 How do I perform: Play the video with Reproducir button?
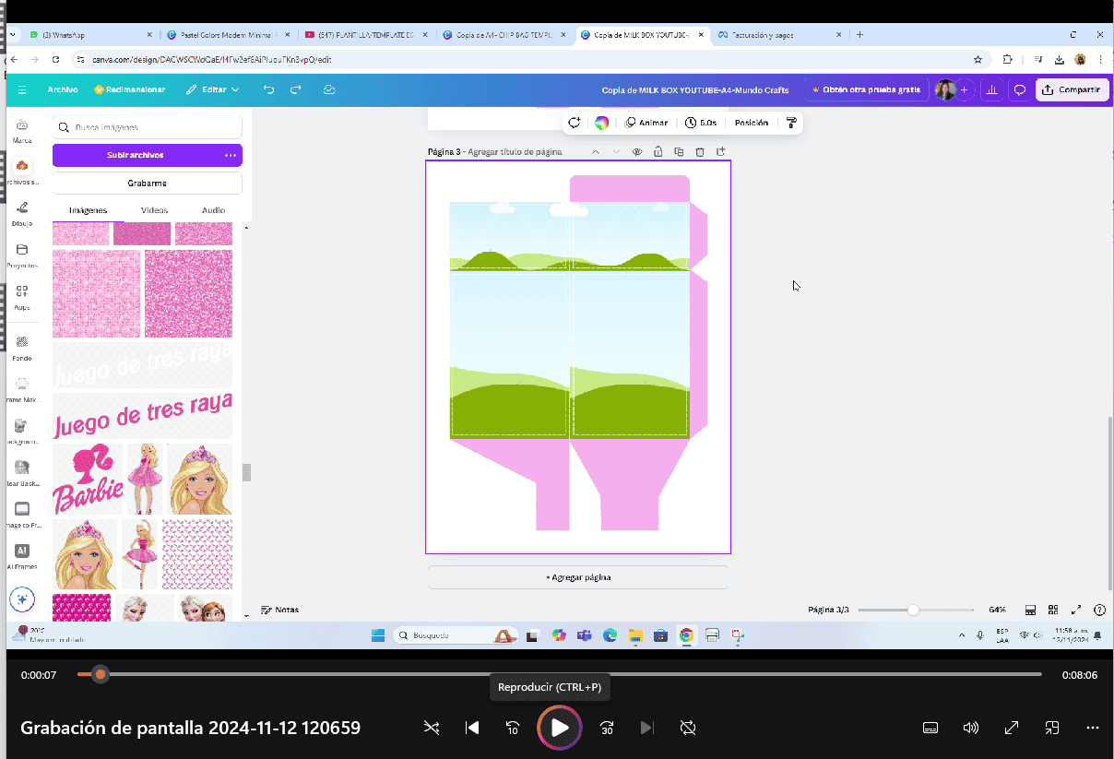[x=560, y=728]
